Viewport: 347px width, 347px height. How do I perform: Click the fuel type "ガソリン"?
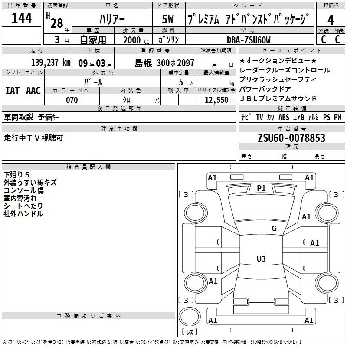(x=168, y=39)
